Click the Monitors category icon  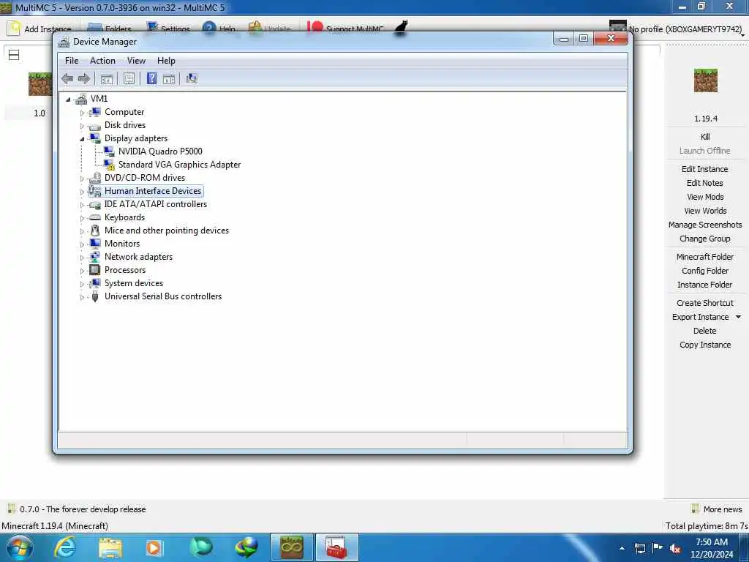click(x=95, y=243)
